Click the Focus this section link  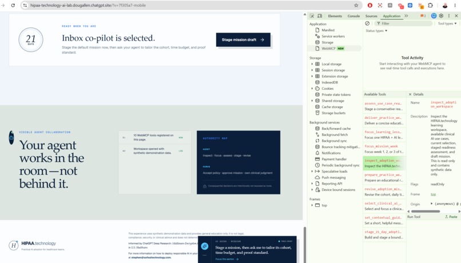[227, 259]
